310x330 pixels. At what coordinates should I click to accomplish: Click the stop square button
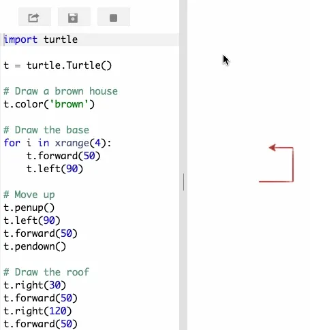114,17
